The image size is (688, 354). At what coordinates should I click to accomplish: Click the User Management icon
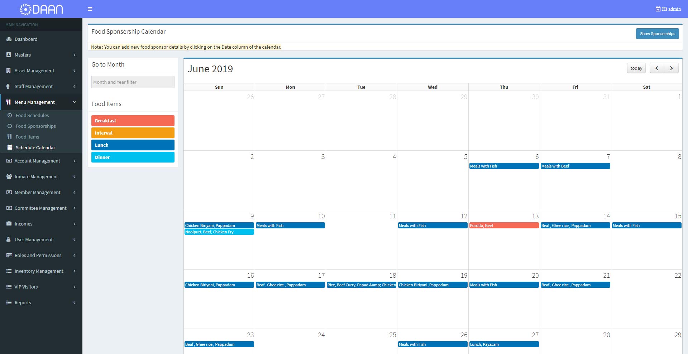(x=9, y=239)
